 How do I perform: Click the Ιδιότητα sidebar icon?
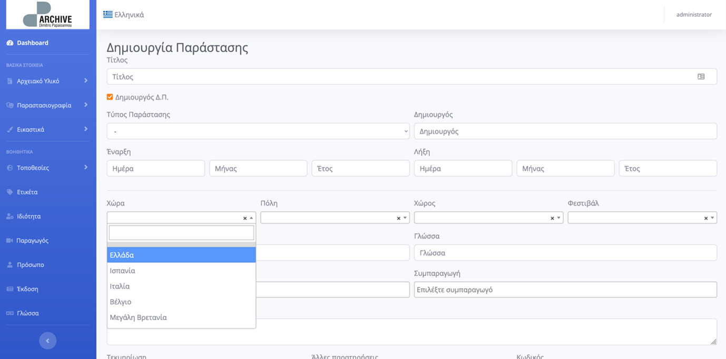(x=9, y=216)
